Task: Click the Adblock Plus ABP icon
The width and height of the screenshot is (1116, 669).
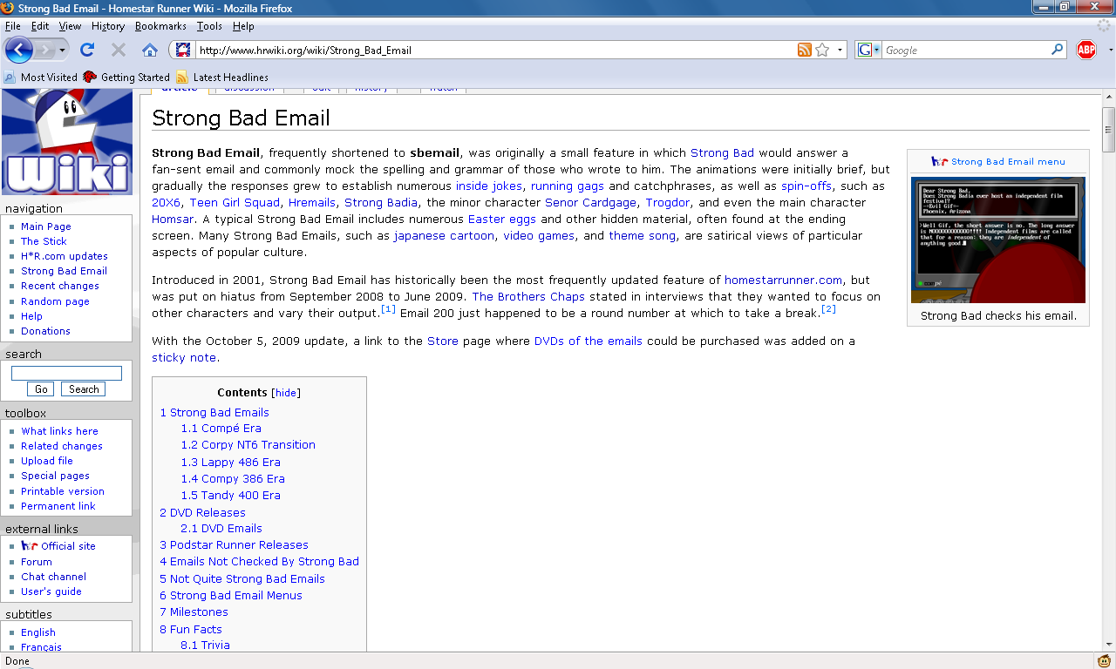Action: click(x=1085, y=50)
